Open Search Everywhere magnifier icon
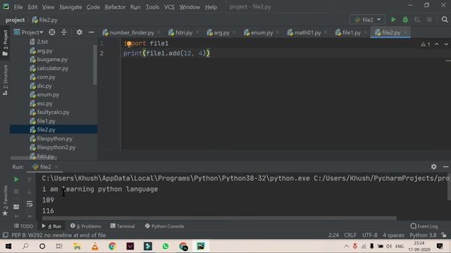451x253 pixels. (445, 20)
